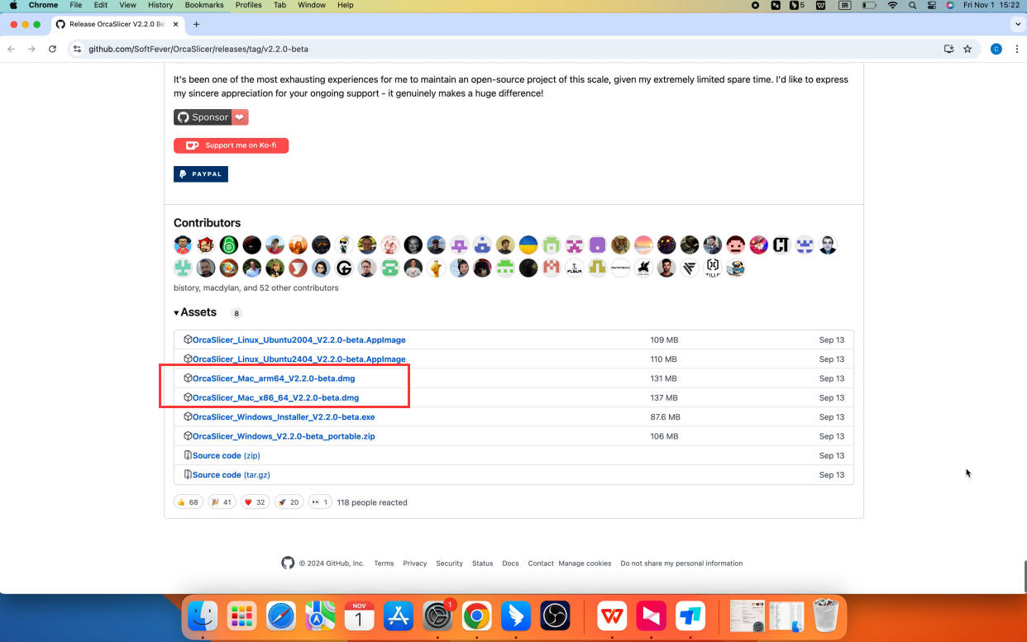This screenshot has height=642, width=1027.
Task: Open the Bookmarks menu
Action: point(204,5)
